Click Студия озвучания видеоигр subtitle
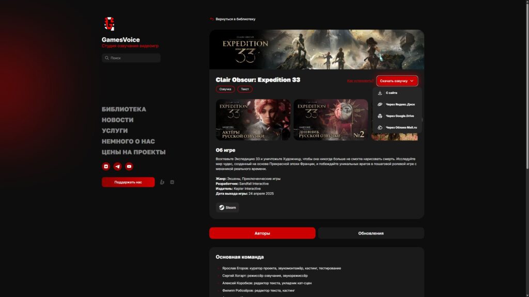 point(130,46)
